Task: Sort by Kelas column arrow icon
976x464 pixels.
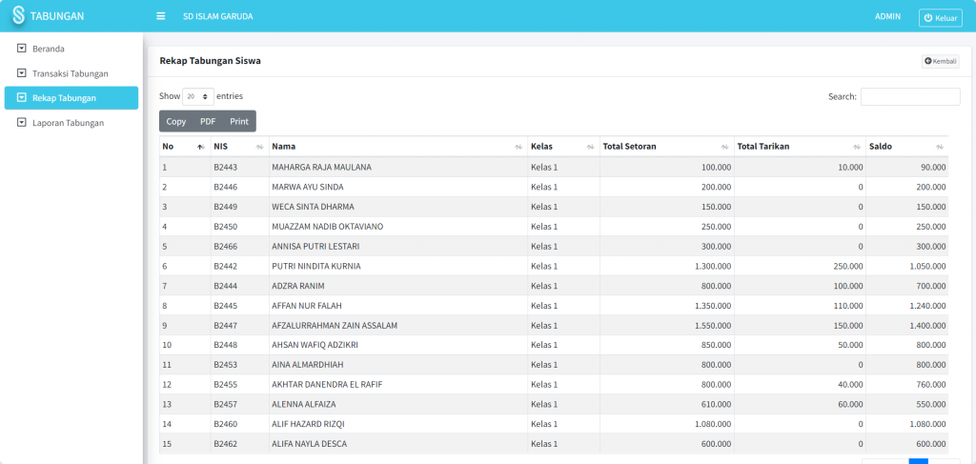Action: [x=590, y=147]
